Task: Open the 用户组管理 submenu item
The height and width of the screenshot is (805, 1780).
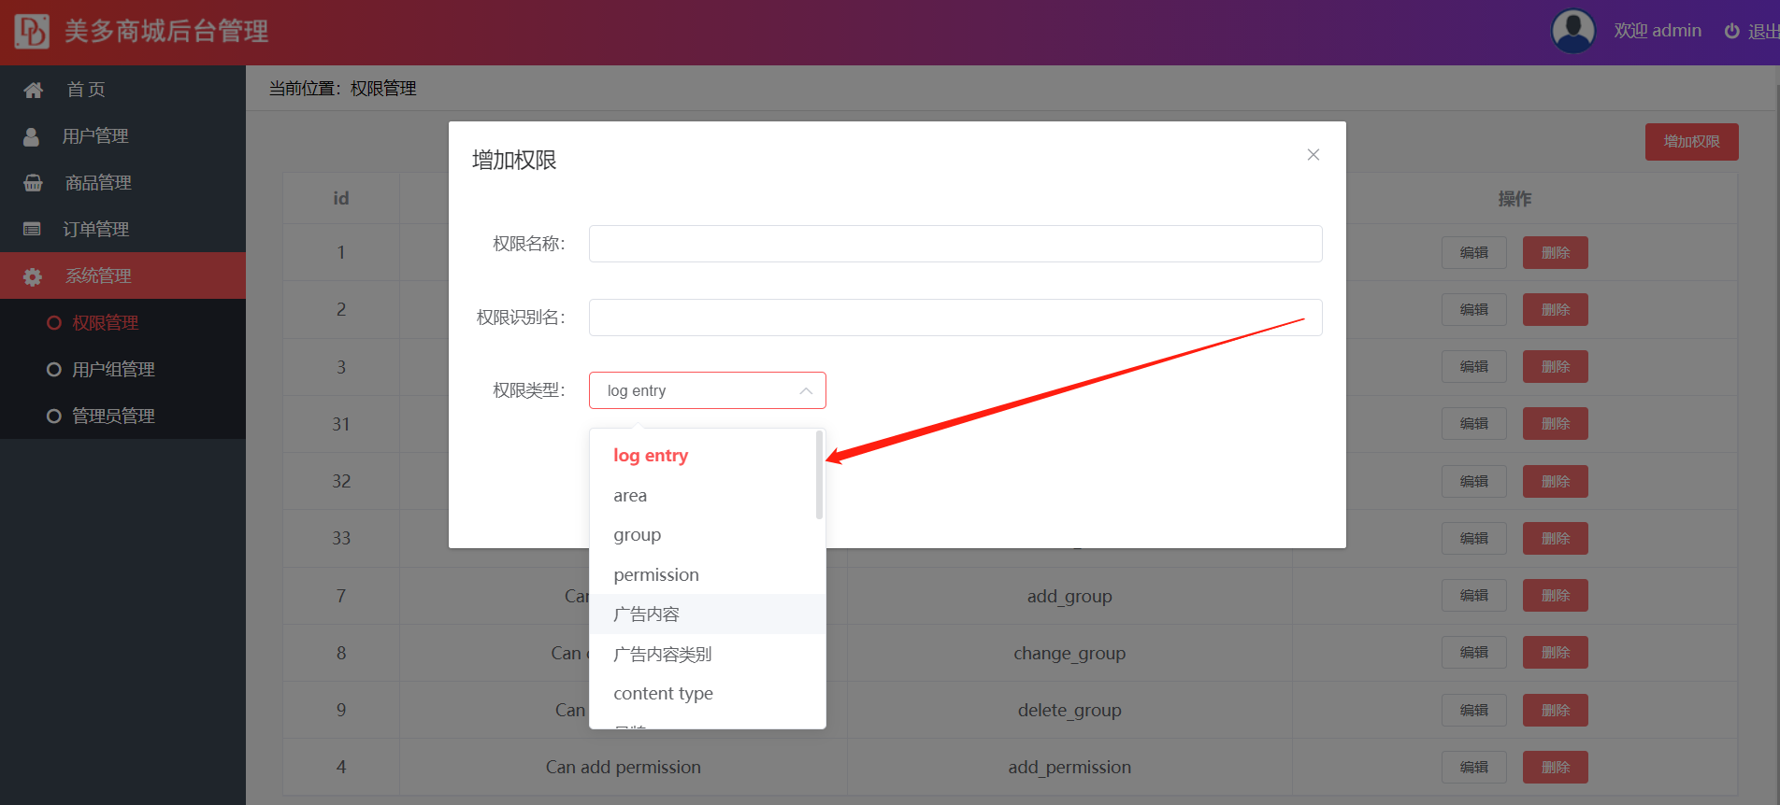Action: click(x=122, y=369)
